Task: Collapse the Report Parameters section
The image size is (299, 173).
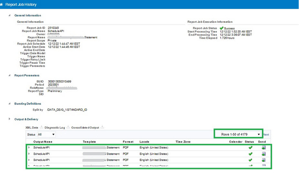Action: [9, 75]
